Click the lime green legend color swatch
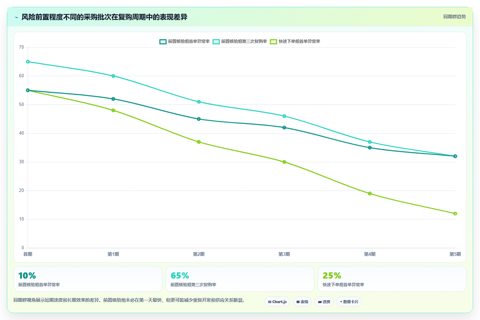Screen dimensions: 480x320 click(273, 41)
